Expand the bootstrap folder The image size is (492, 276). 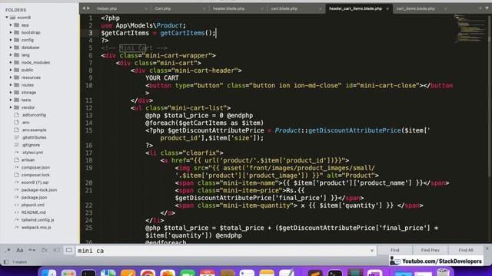pos(11,32)
